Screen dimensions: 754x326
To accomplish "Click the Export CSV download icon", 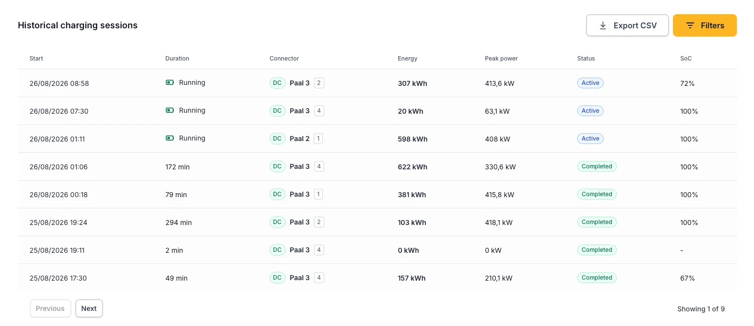I will (x=603, y=25).
